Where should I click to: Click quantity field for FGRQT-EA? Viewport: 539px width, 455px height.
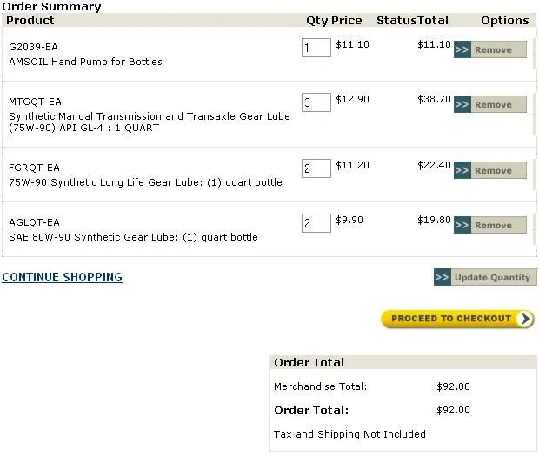pyautogui.click(x=316, y=168)
